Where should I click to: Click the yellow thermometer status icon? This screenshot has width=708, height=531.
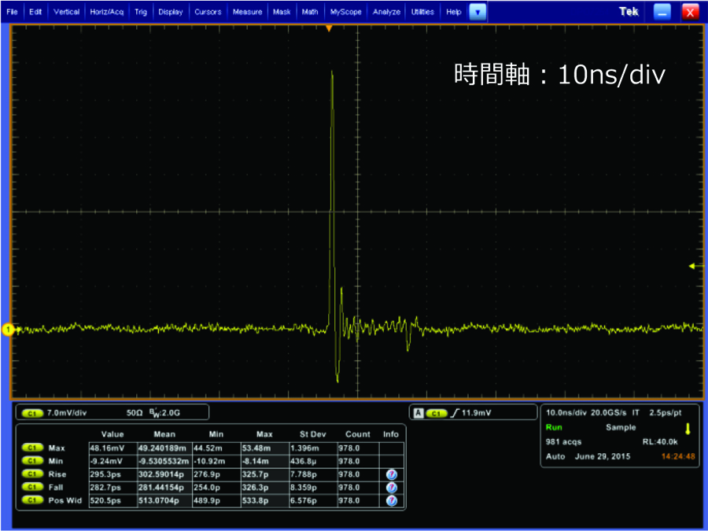pos(688,429)
